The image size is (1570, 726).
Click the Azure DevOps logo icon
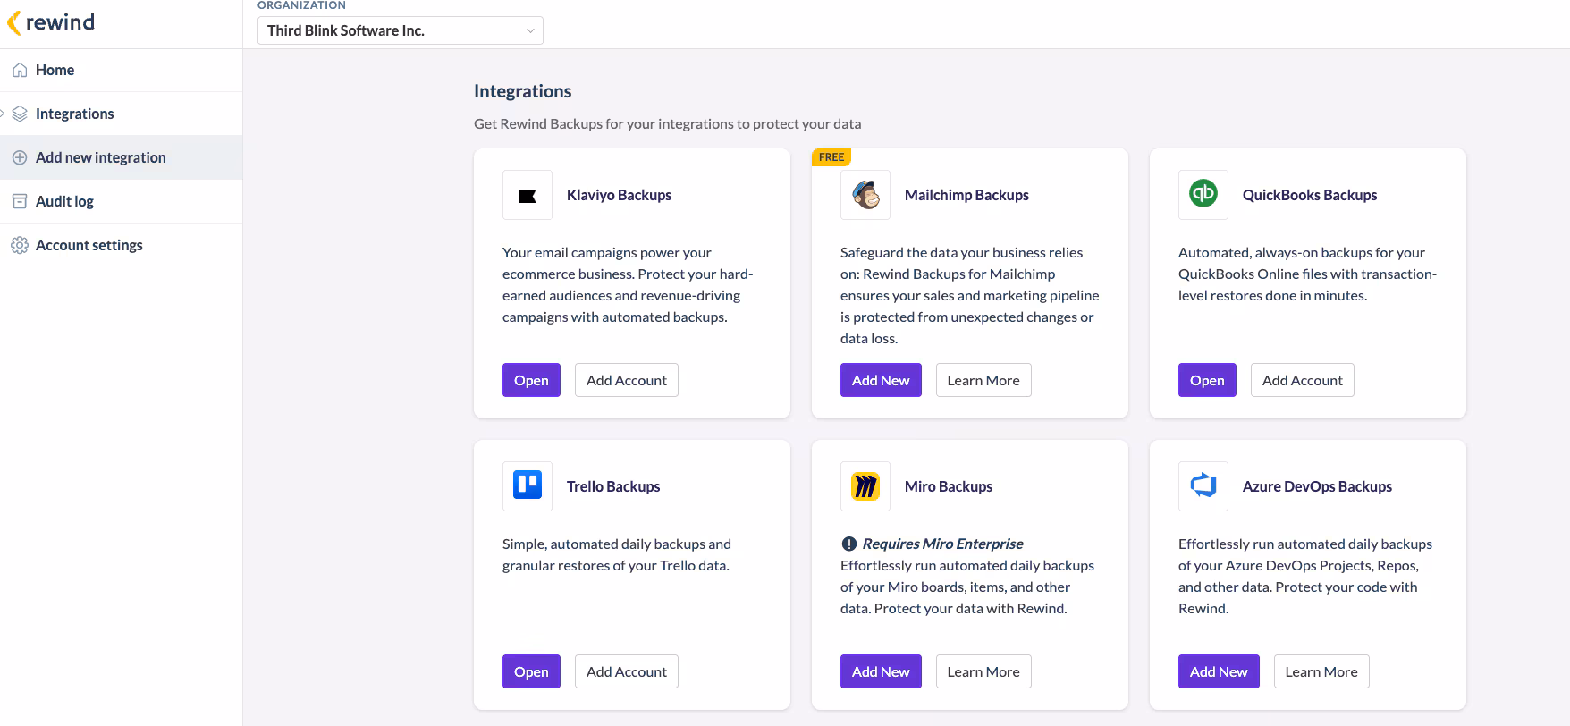[1203, 485]
